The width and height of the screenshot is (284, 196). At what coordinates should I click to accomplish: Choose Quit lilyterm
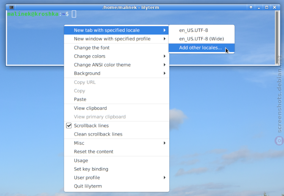[x=117, y=186]
